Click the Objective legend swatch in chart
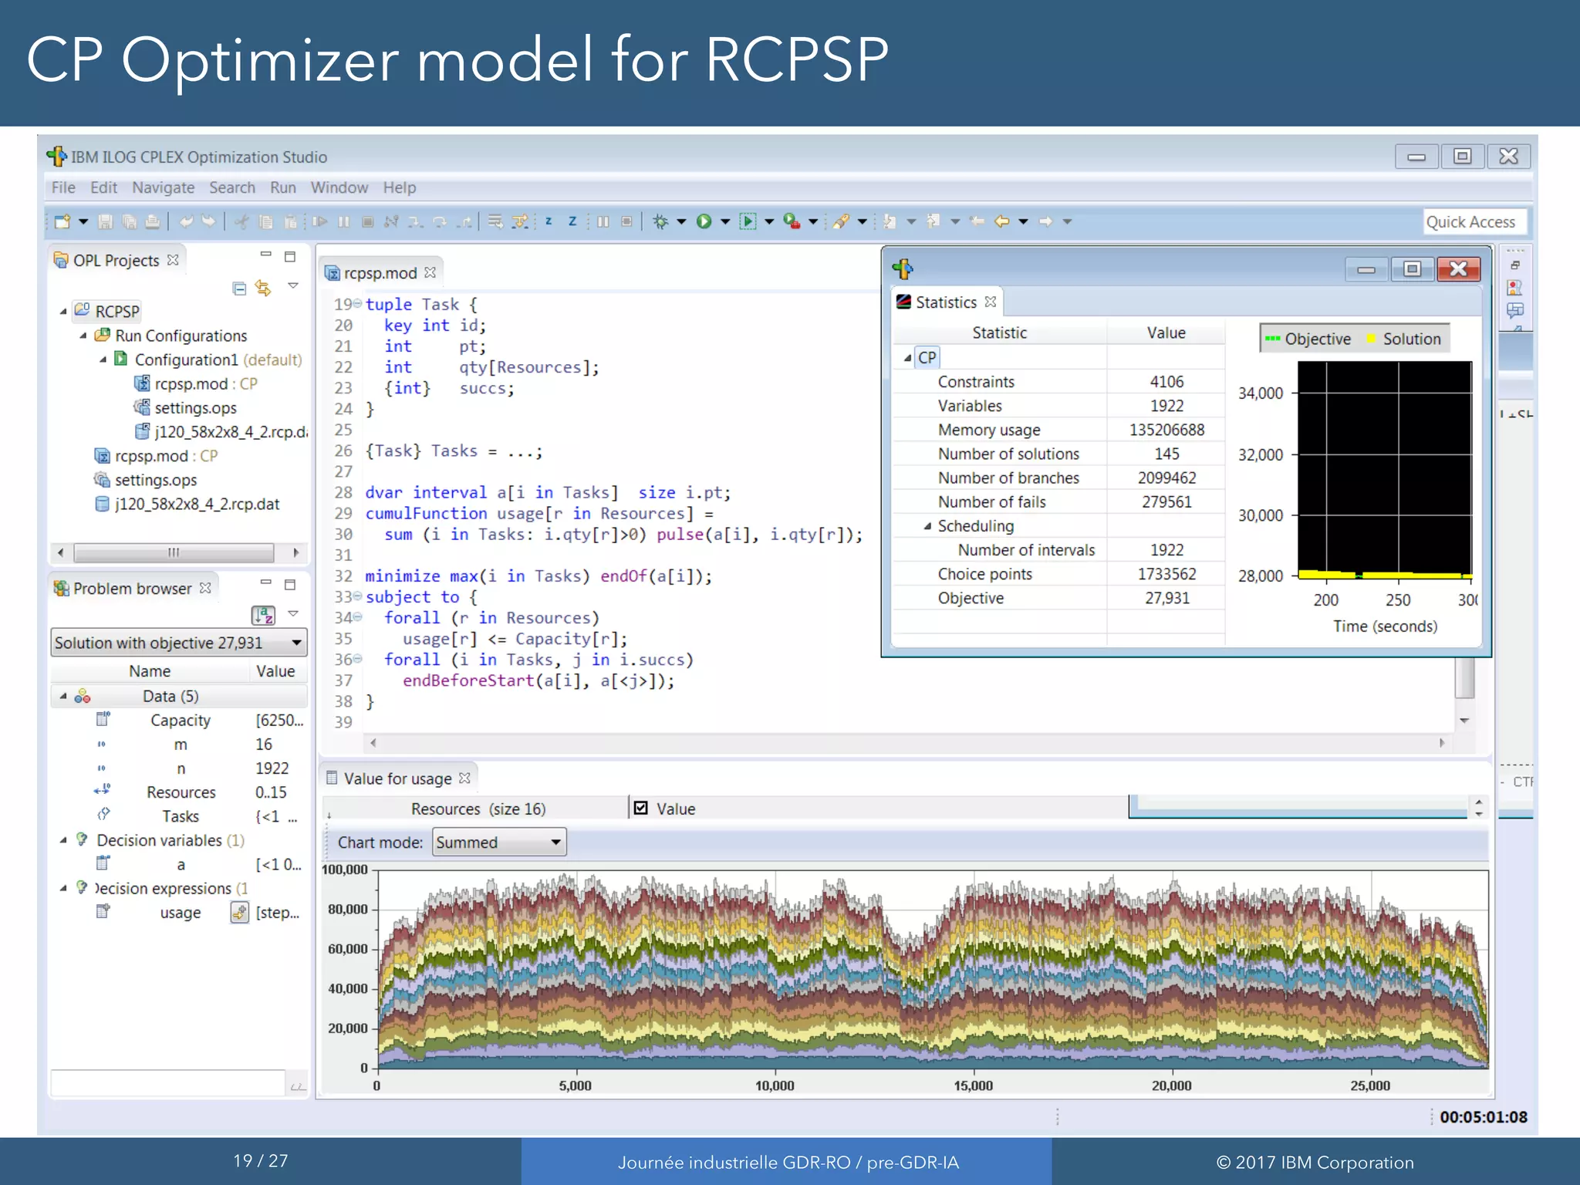 tap(1272, 338)
